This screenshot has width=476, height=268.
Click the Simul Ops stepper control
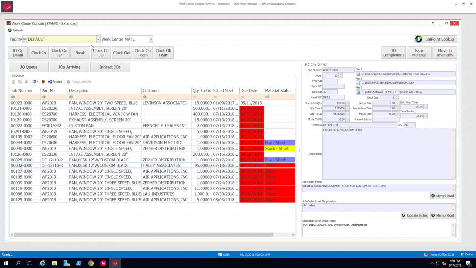(397, 97)
